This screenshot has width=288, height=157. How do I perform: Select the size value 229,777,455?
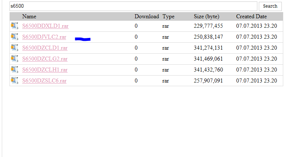(208, 26)
